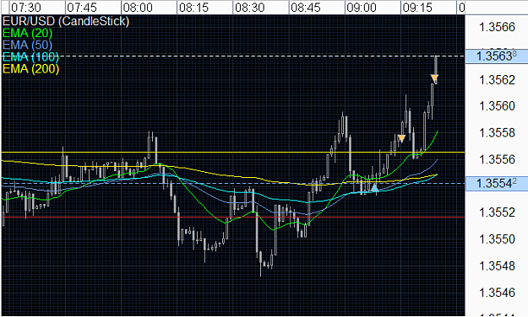Image resolution: width=528 pixels, height=317 pixels.
Task: Click the 1.3558 price axis label
Action: click(497, 132)
